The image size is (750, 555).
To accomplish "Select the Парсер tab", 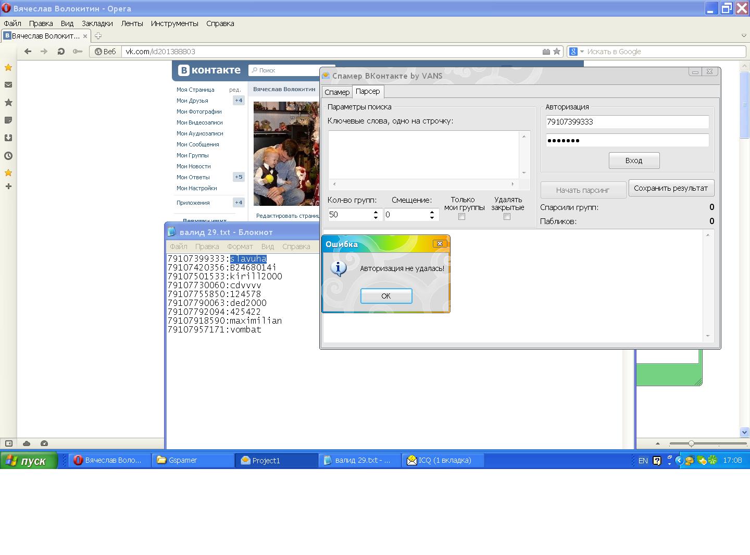I will click(x=368, y=91).
